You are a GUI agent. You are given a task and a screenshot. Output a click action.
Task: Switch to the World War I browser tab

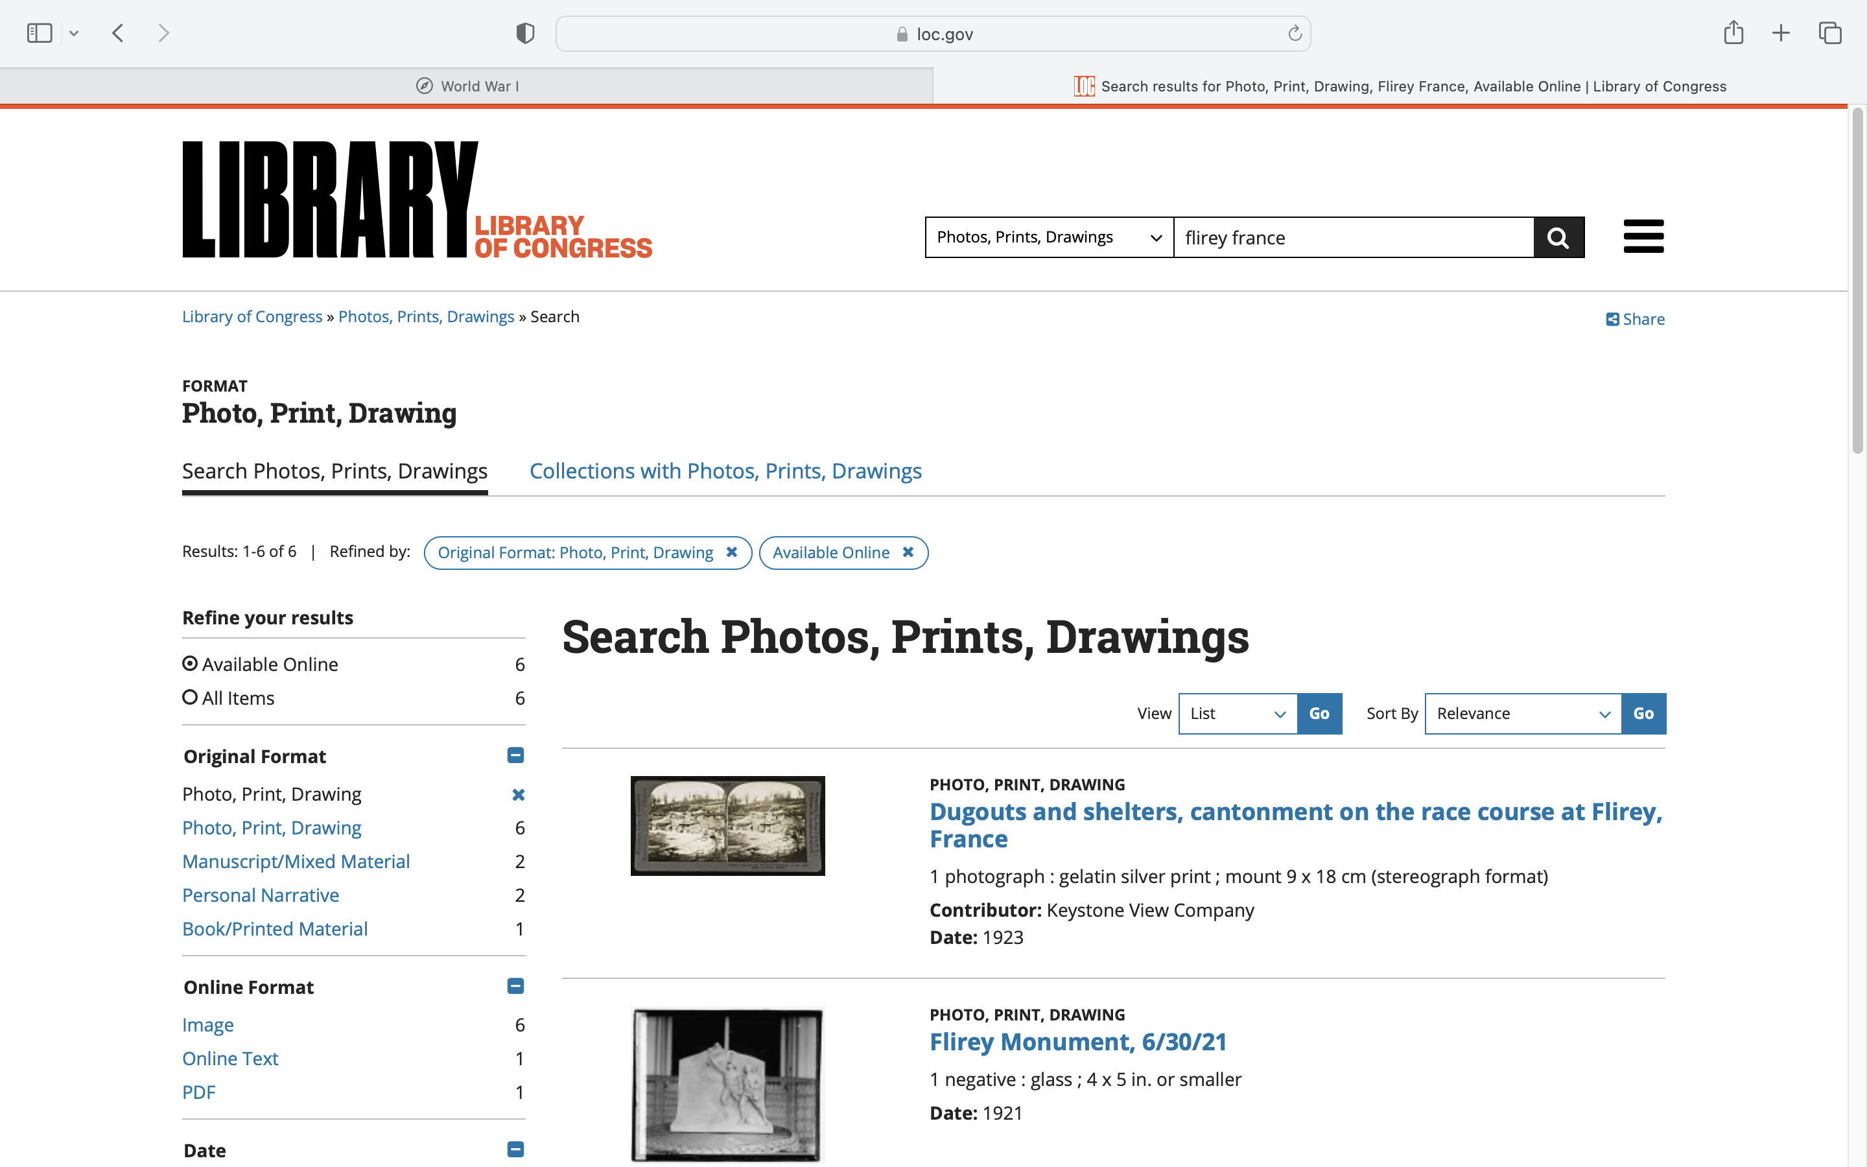pos(467,86)
